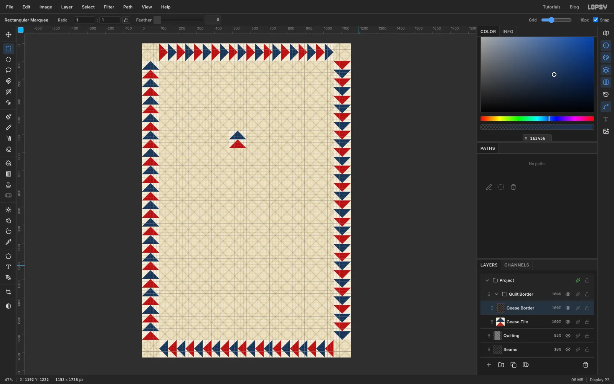Lock the Geese Tile layer
The height and width of the screenshot is (384, 614).
pos(587,322)
